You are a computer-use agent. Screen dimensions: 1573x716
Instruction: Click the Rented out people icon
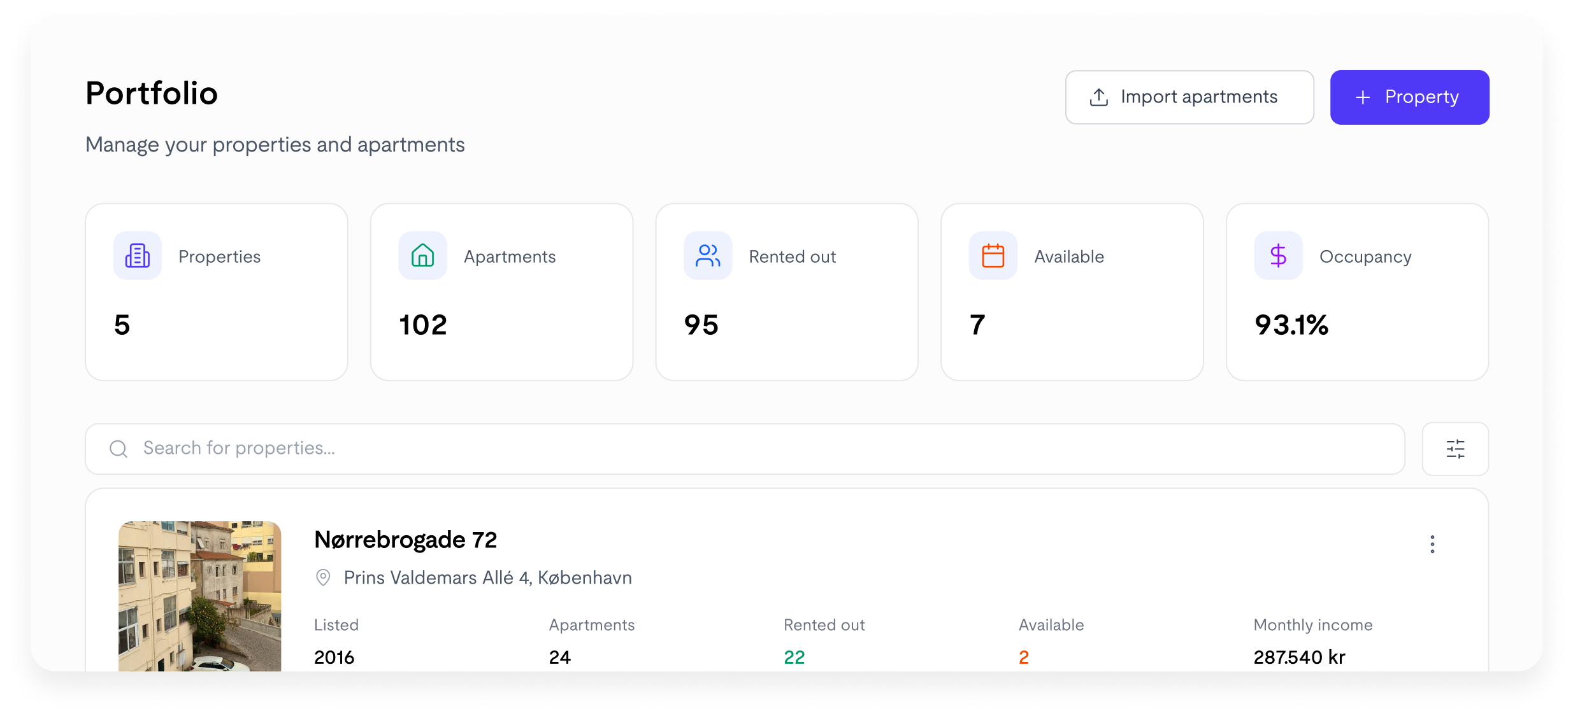click(x=707, y=256)
